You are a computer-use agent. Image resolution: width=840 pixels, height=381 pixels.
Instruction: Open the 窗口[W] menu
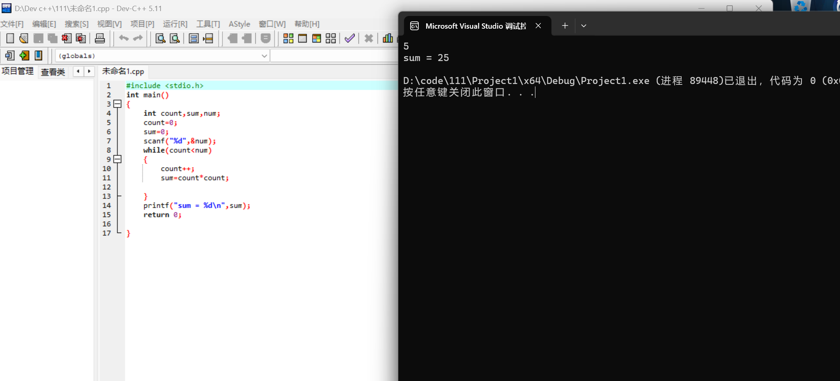click(x=272, y=24)
